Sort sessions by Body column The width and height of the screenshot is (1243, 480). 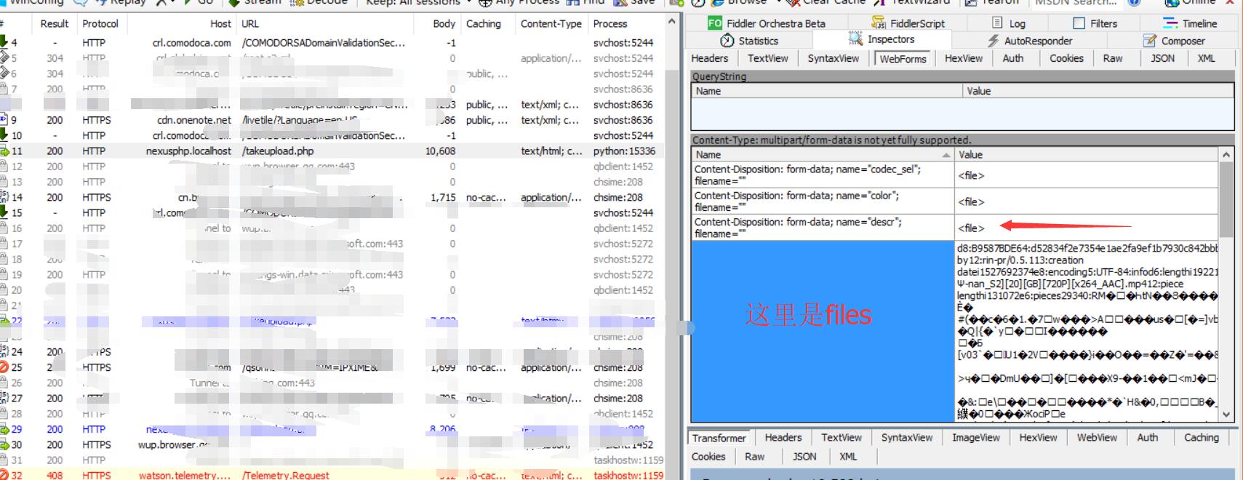point(444,24)
